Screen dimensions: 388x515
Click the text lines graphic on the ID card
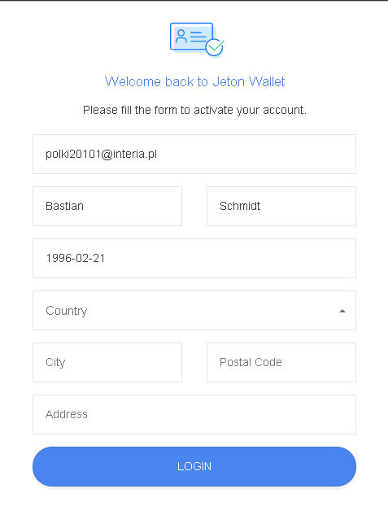tap(198, 37)
